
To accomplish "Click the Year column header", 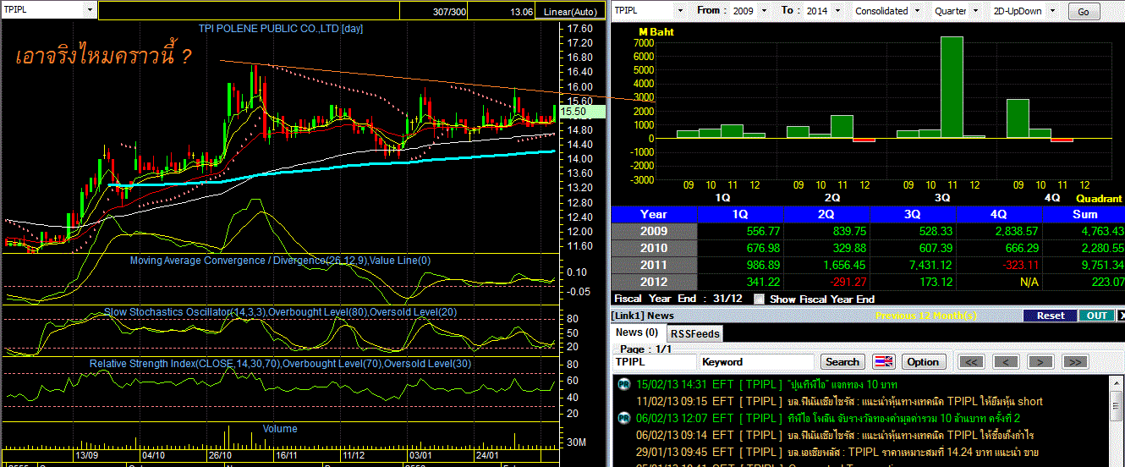I will (654, 214).
